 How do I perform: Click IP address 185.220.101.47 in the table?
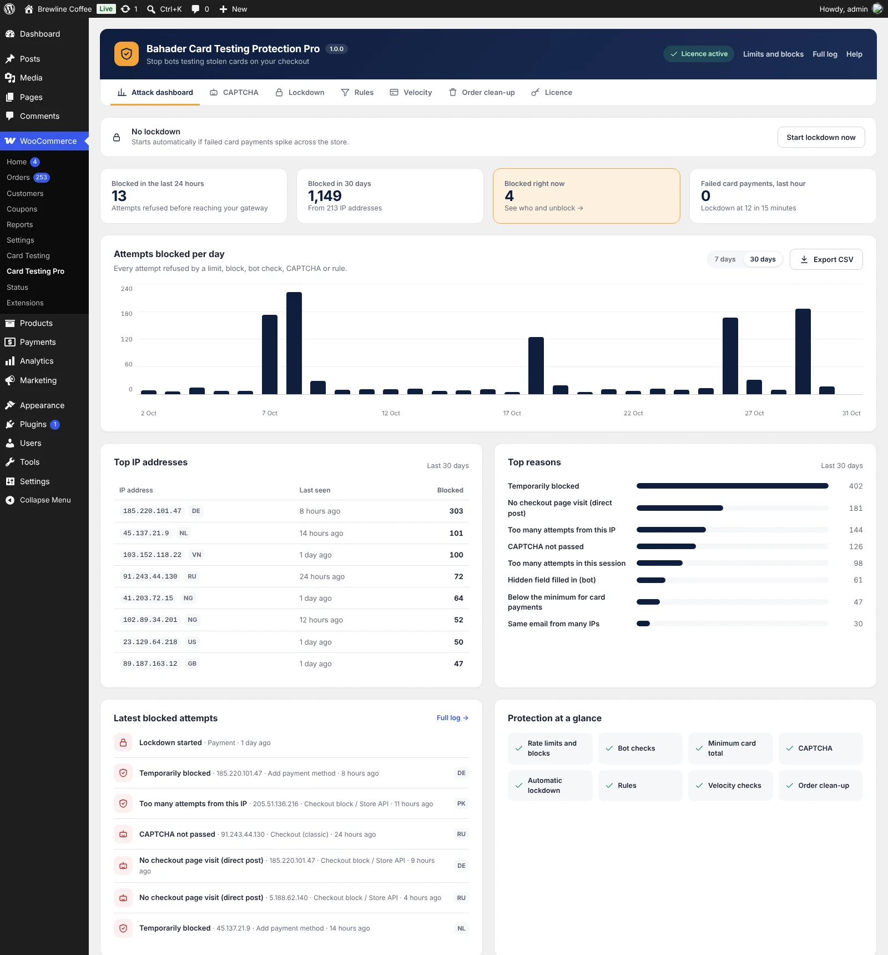click(x=152, y=511)
